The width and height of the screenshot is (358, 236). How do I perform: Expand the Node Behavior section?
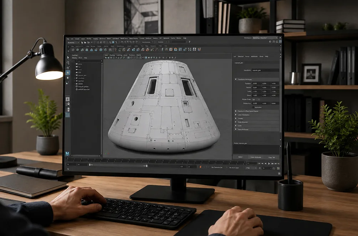tap(236, 122)
